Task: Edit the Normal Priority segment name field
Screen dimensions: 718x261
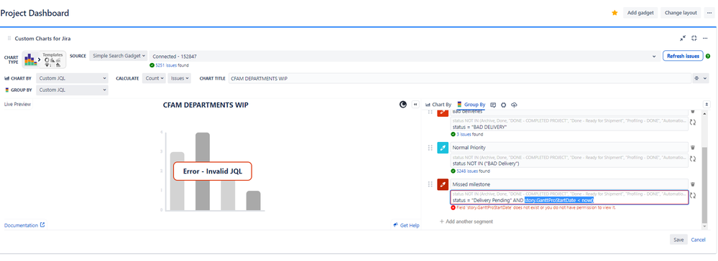Action: click(x=569, y=148)
